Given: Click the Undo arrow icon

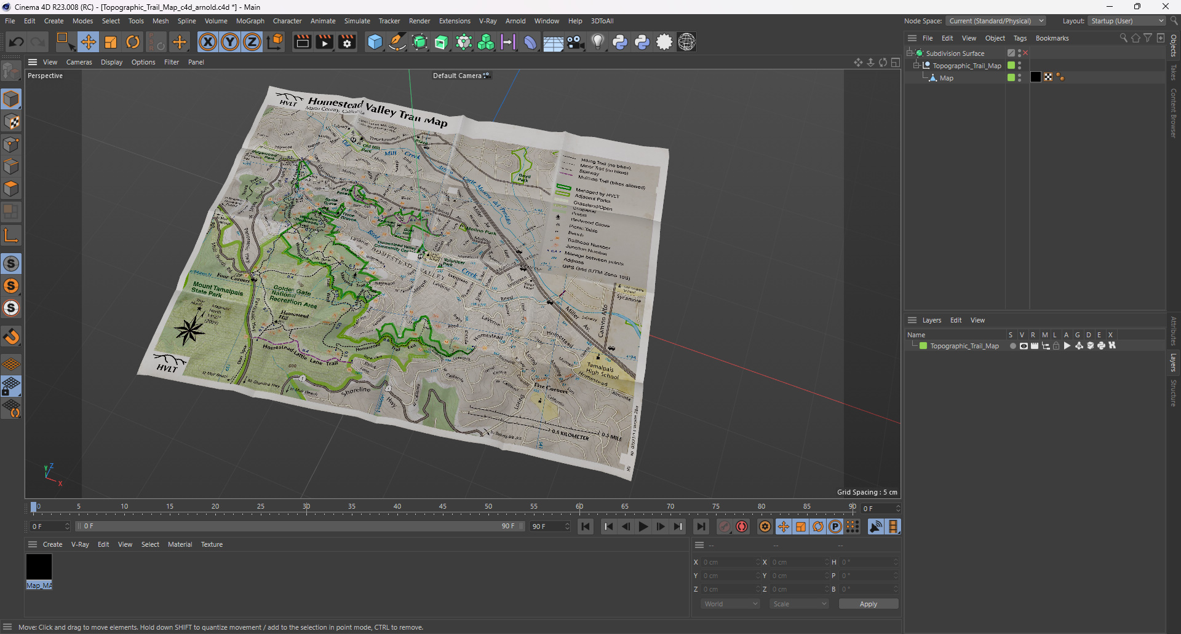Looking at the screenshot, I should (x=17, y=42).
